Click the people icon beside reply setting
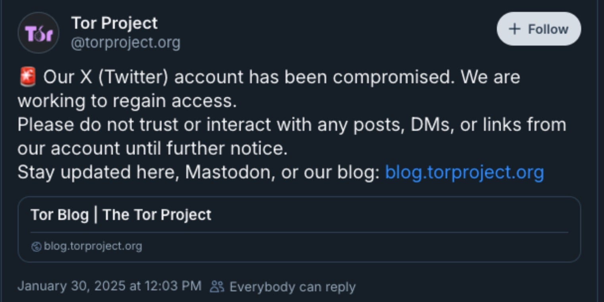This screenshot has height=302, width=604. [217, 287]
